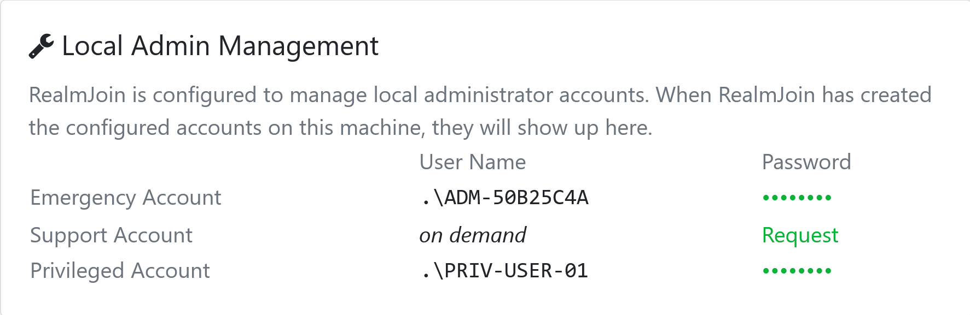
Task: Reveal the Emergency Account password dots
Action: pyautogui.click(x=797, y=198)
